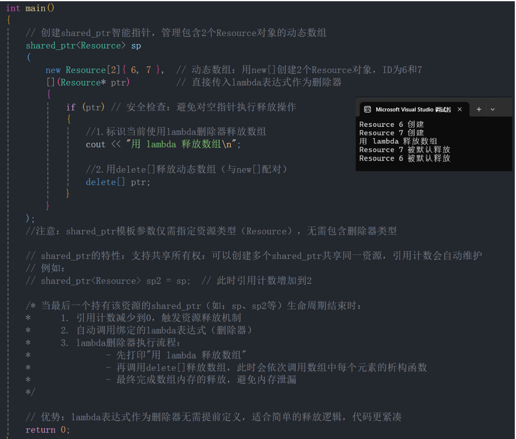Click lambda signature "[](Resource* ptr)"
The image size is (516, 439).
pos(88,82)
